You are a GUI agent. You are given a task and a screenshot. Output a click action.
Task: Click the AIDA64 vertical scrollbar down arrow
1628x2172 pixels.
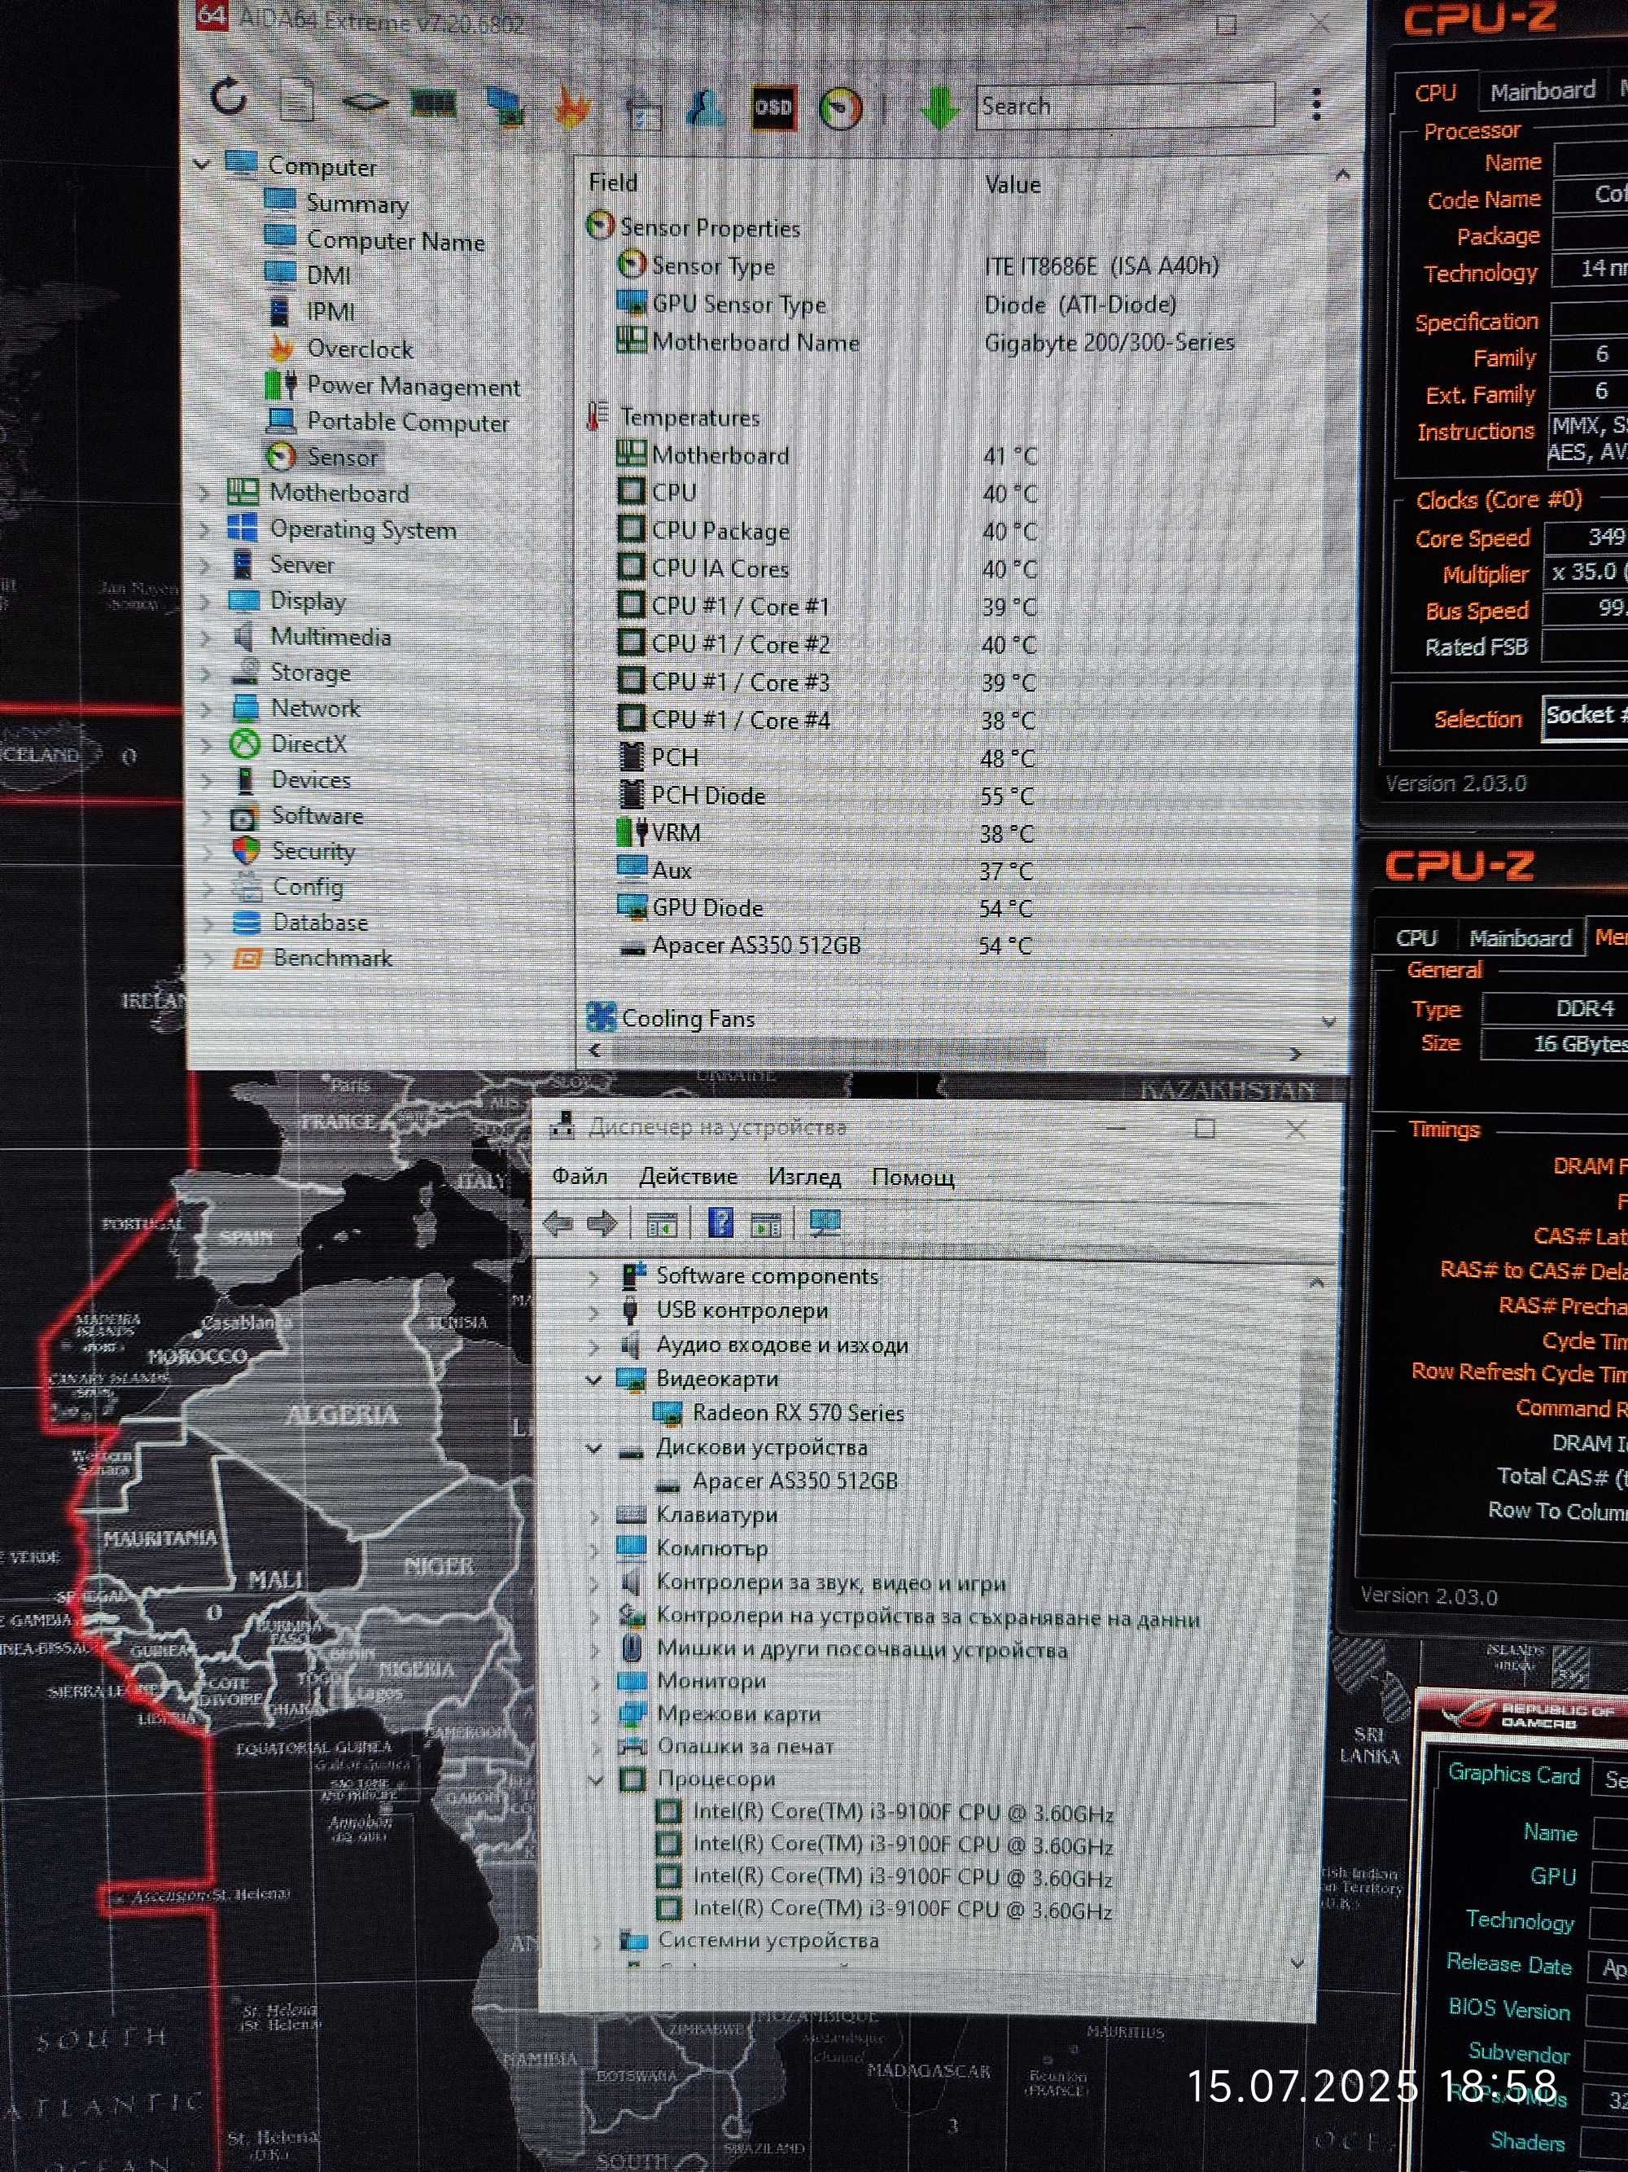tap(1328, 1022)
